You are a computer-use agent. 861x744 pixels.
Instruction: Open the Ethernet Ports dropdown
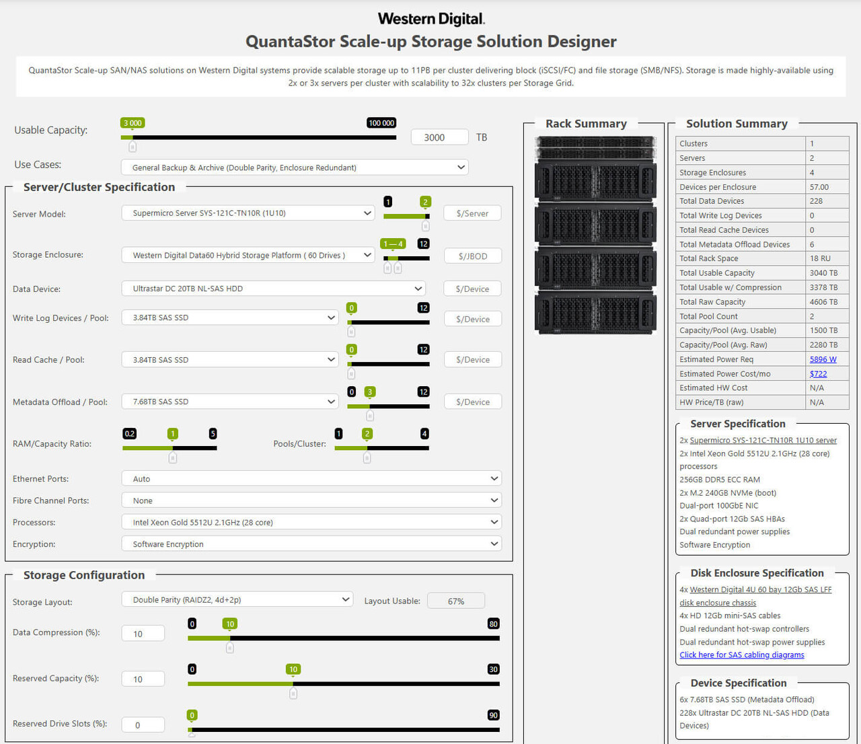pos(311,479)
